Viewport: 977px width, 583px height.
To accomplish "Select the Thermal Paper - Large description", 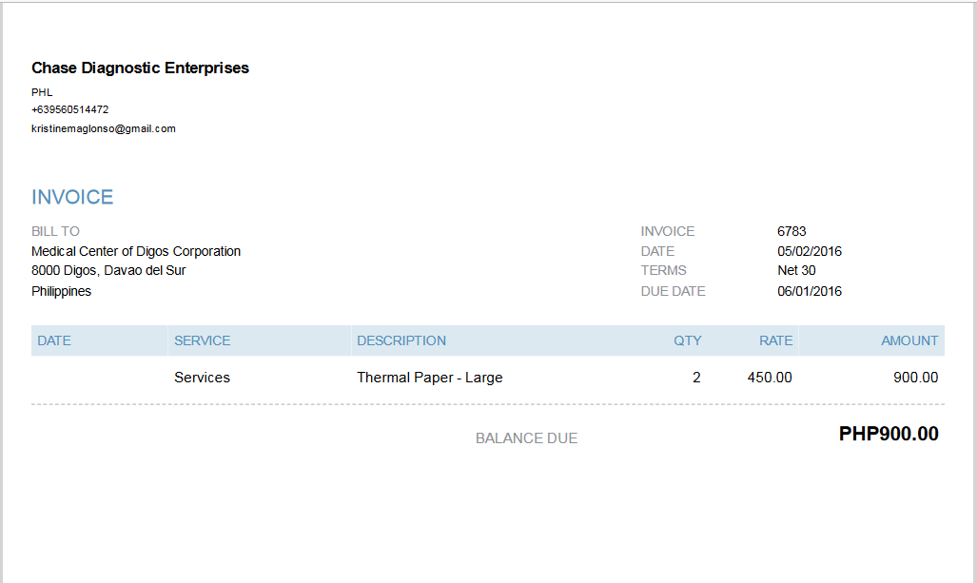I will 430,378.
